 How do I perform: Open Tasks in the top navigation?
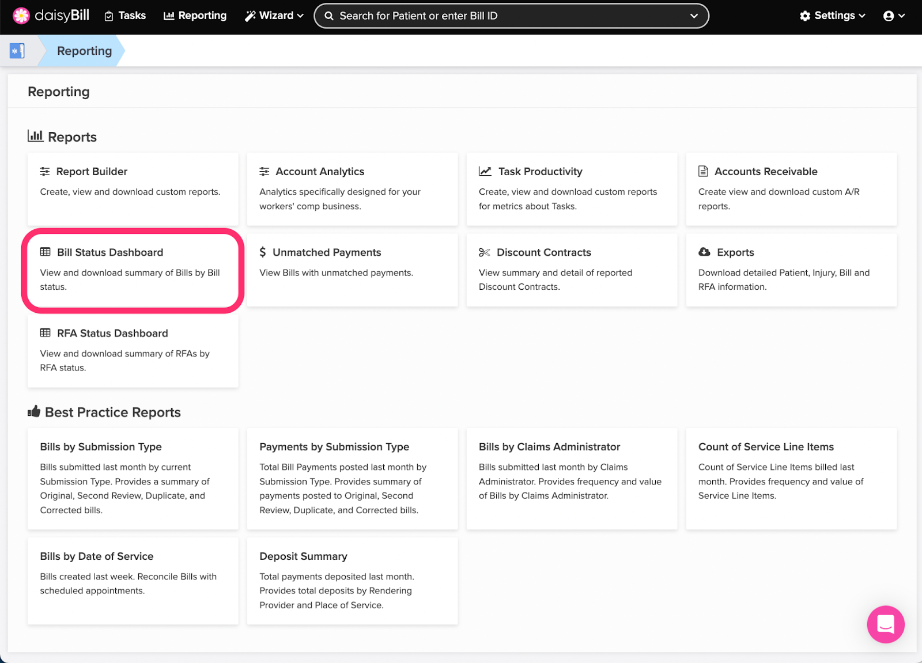tap(125, 16)
